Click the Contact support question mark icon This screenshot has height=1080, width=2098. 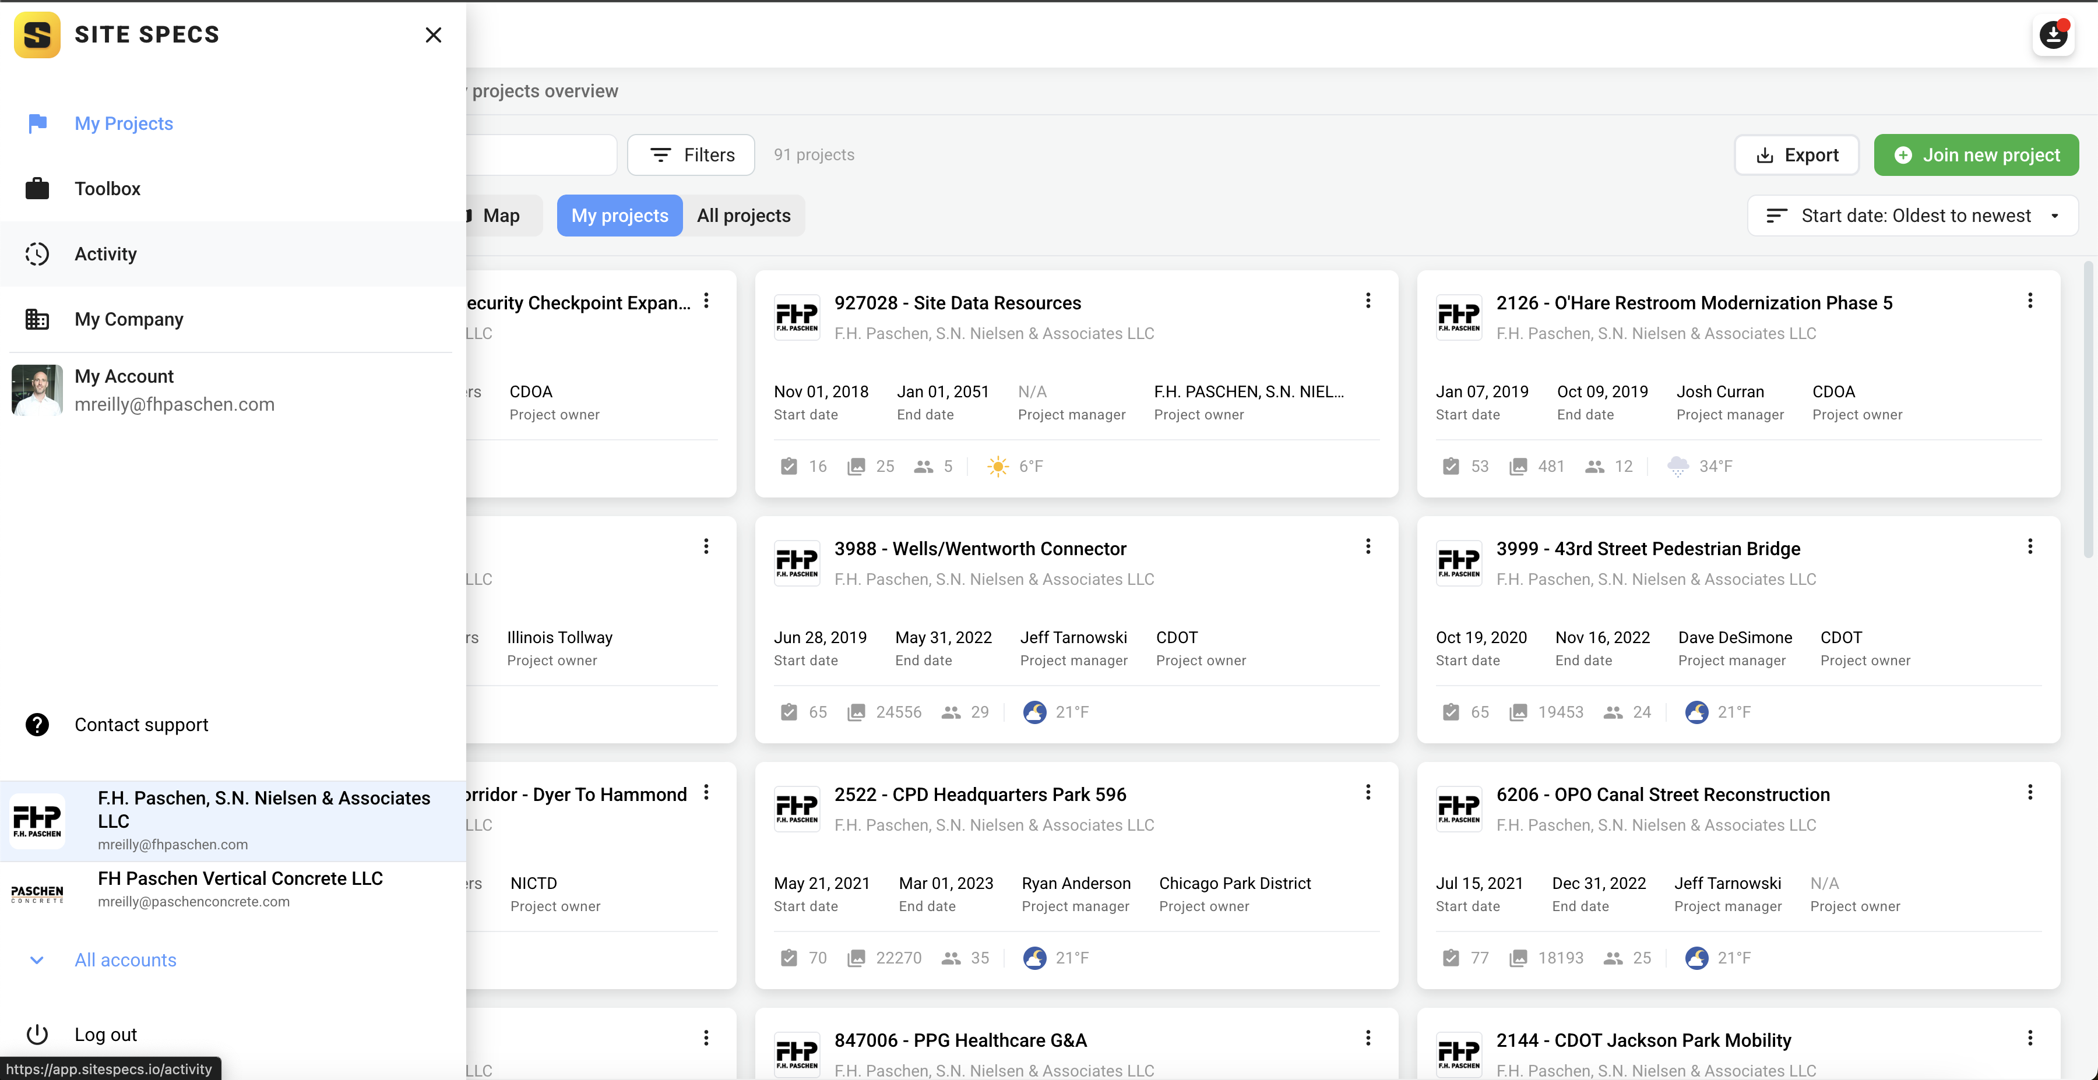37,724
